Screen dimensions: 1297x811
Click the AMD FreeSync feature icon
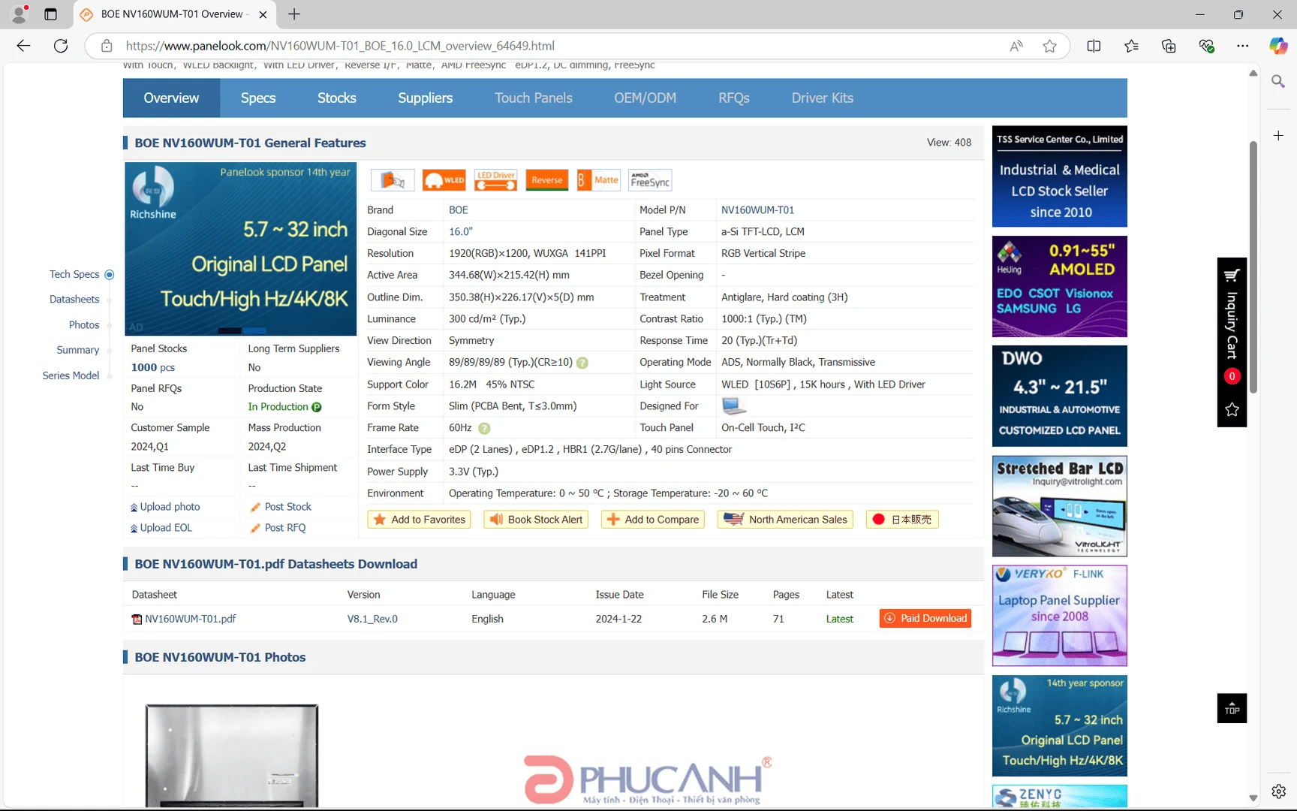pos(650,180)
